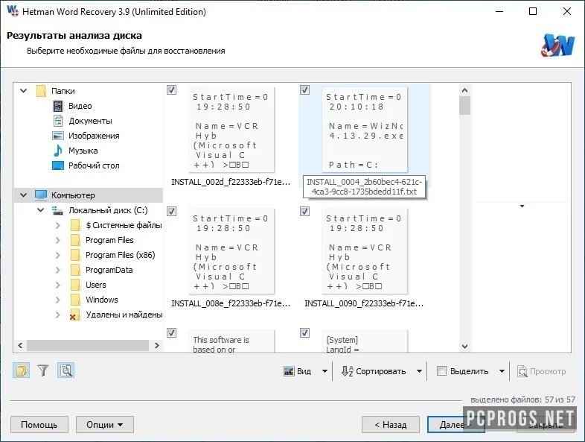This screenshot has height=442, width=585.
Task: Uncheck the INSTALL_0090 file checkbox
Action: point(305,212)
